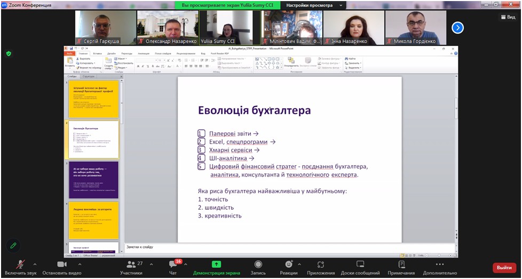Screen dimensions: 522x279
Task: Open the Примечания notes panel
Action: [401, 267]
